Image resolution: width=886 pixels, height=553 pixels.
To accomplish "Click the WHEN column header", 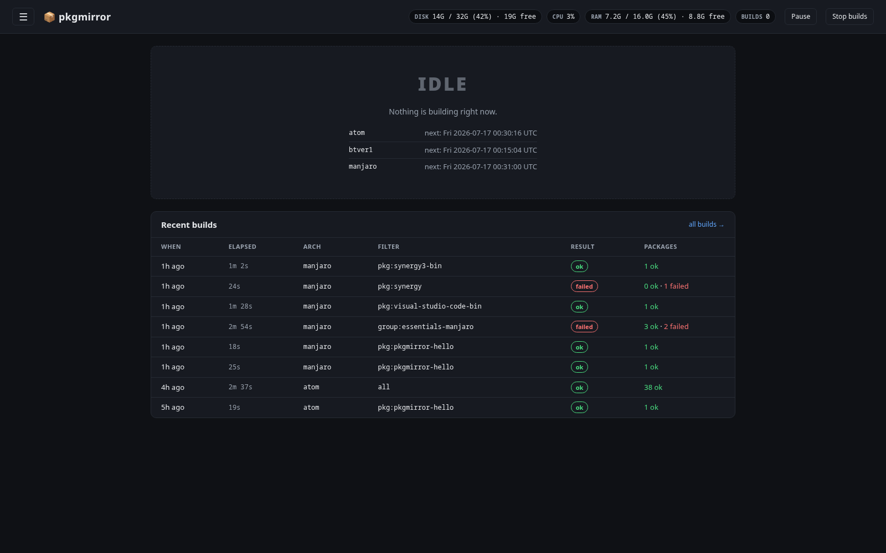I will tap(171, 247).
